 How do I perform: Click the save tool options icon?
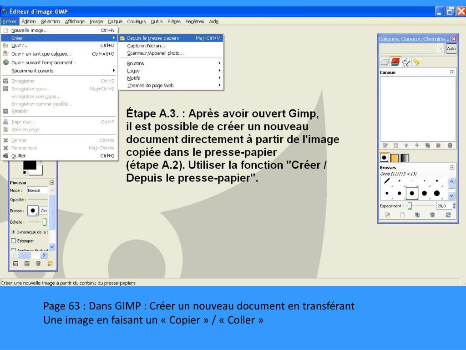[x=15, y=263]
